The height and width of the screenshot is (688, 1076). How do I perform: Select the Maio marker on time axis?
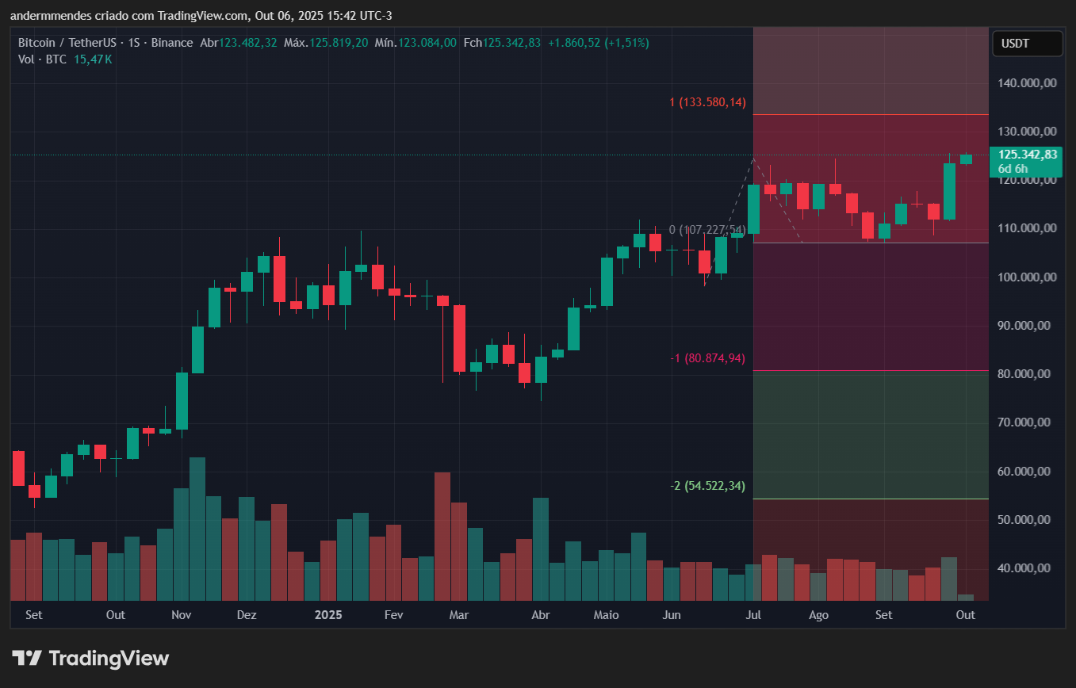click(x=606, y=615)
